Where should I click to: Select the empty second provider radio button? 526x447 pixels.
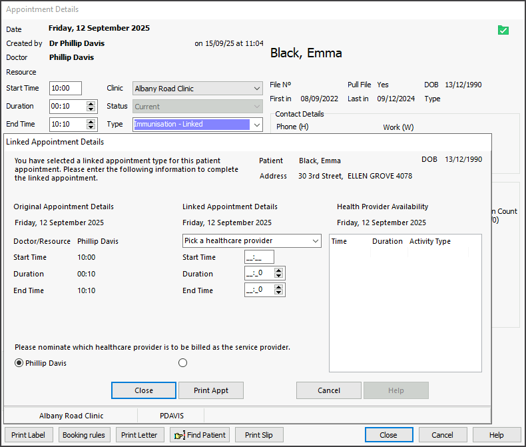[183, 363]
